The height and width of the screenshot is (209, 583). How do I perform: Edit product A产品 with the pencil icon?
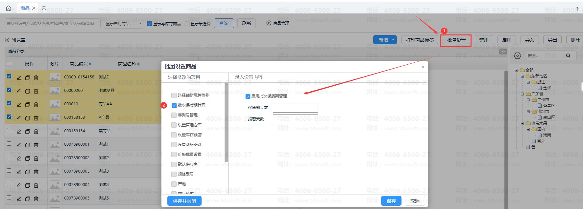coord(19,118)
